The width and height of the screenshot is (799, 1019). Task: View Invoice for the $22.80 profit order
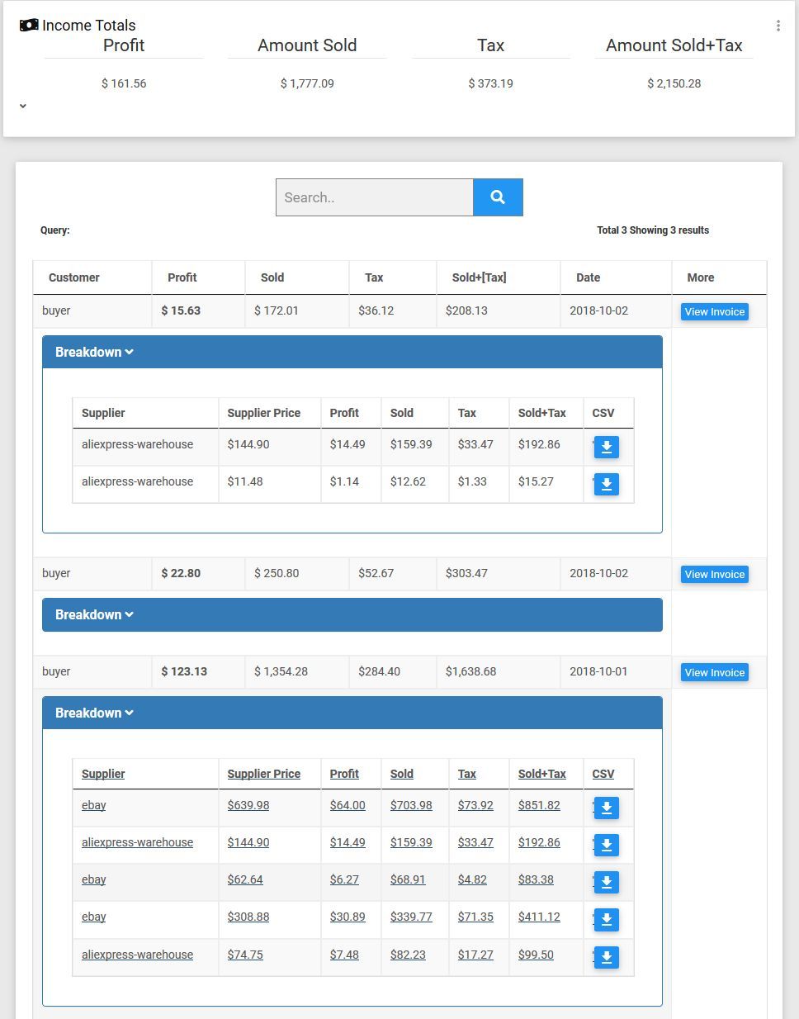pos(715,574)
